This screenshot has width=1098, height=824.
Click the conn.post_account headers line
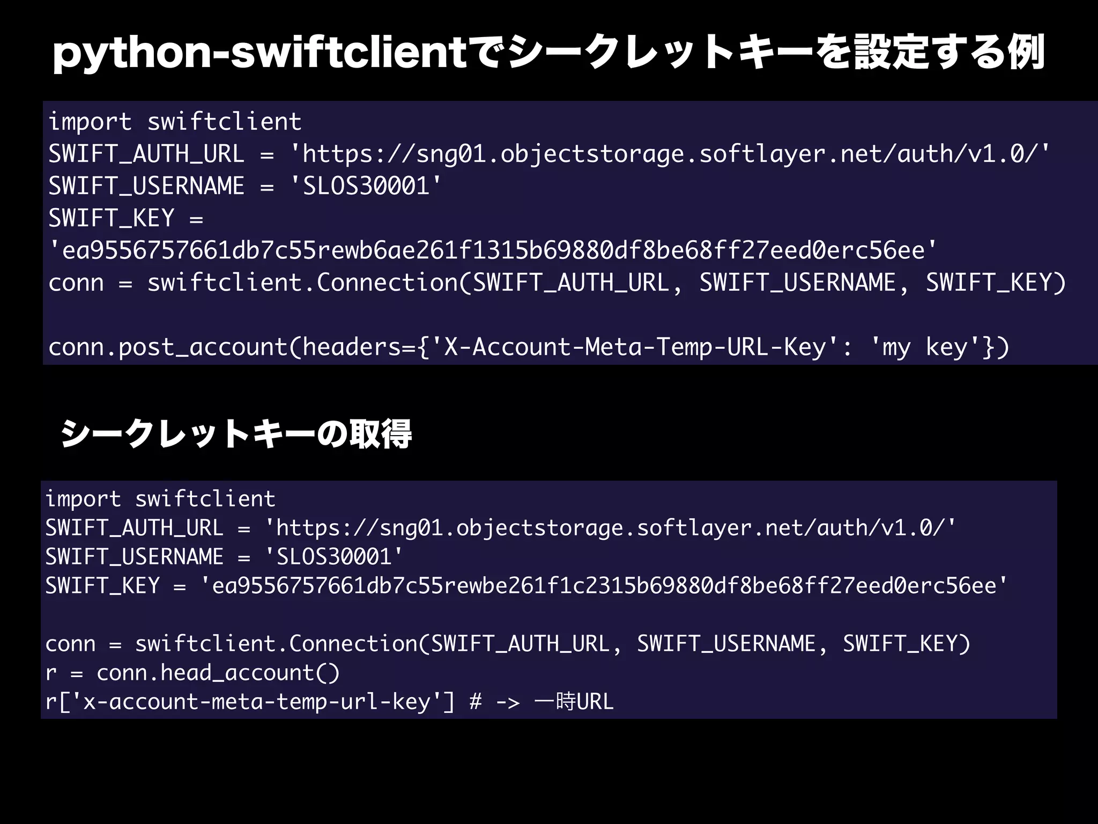coord(529,347)
